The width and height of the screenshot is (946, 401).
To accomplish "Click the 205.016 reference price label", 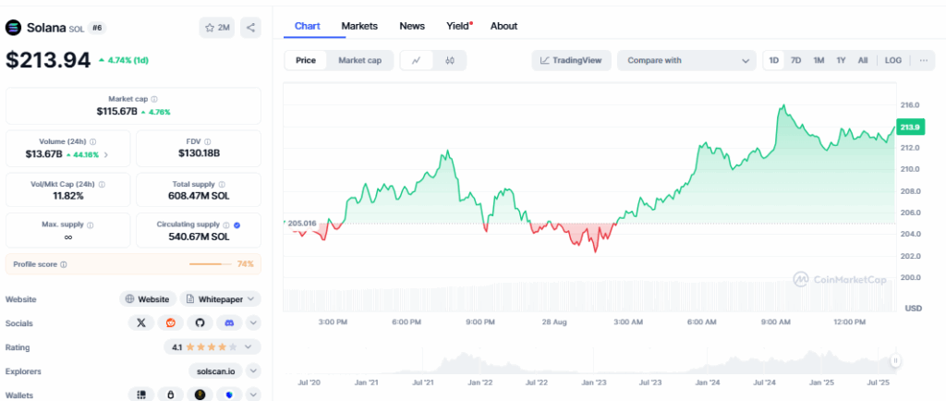I will pyautogui.click(x=300, y=223).
